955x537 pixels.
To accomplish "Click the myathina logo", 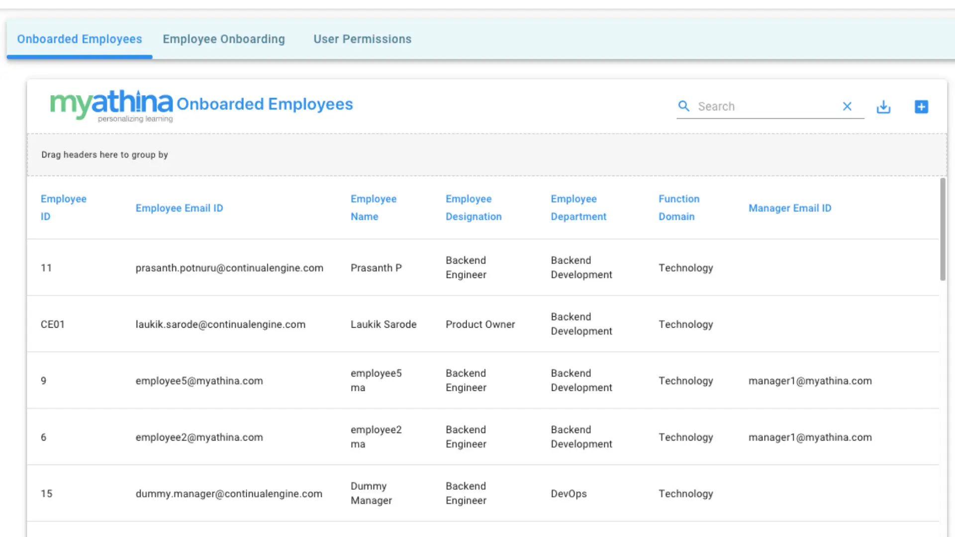I will pyautogui.click(x=111, y=106).
